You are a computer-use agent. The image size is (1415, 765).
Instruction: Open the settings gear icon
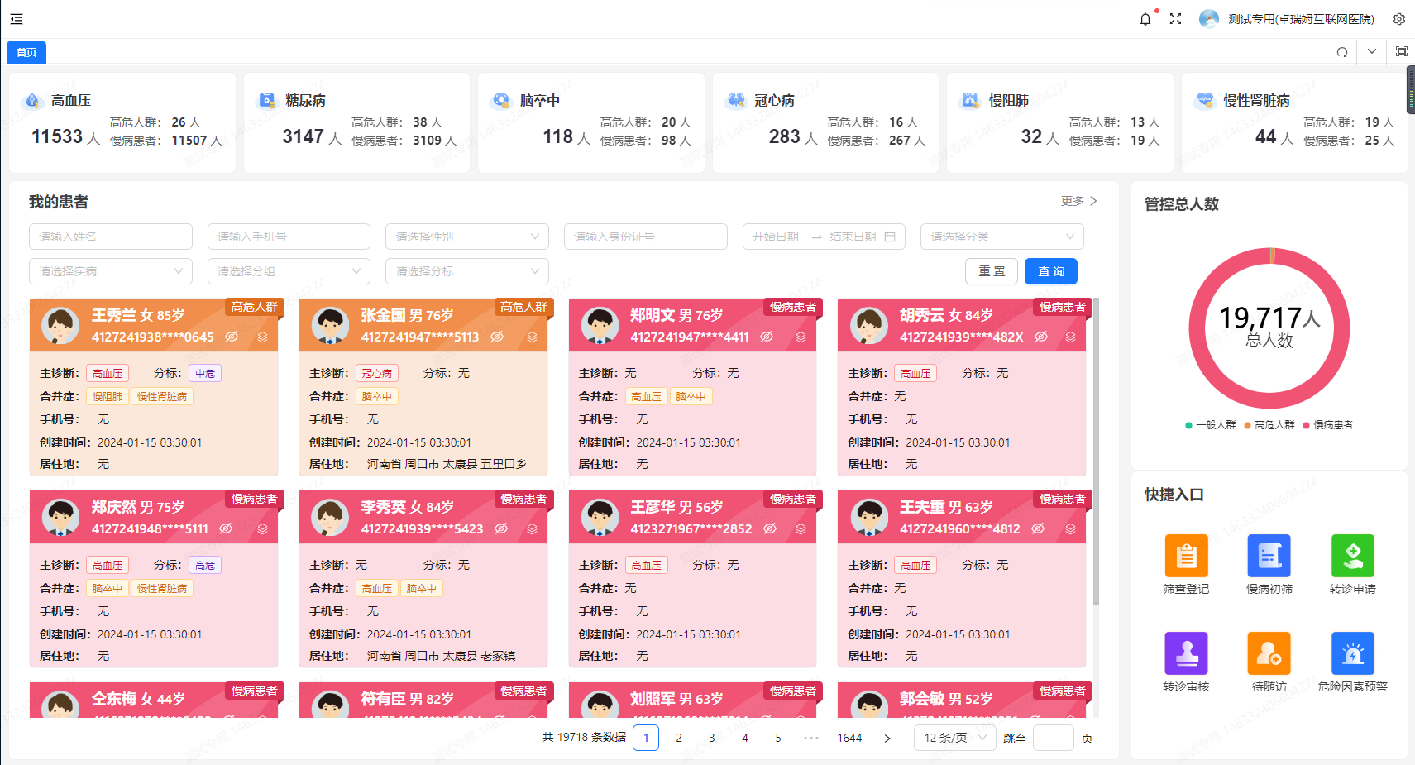coord(1399,19)
